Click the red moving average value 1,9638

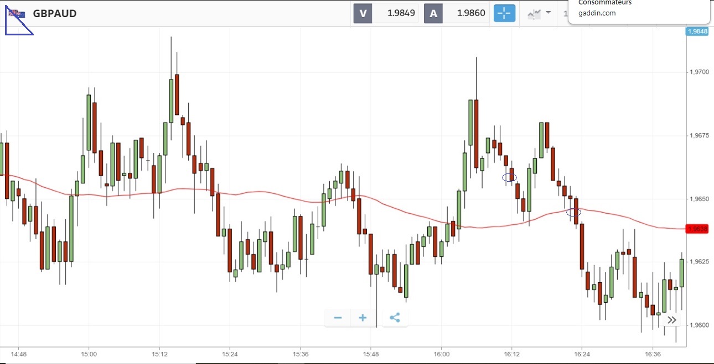point(697,229)
